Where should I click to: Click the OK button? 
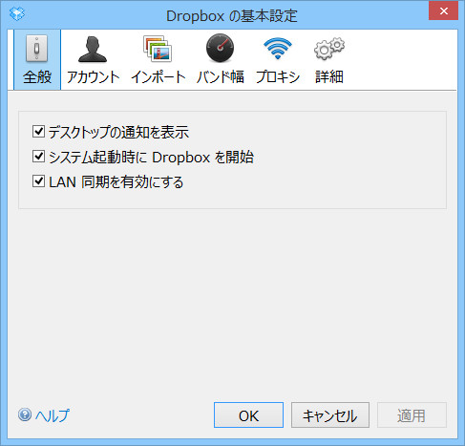click(248, 415)
